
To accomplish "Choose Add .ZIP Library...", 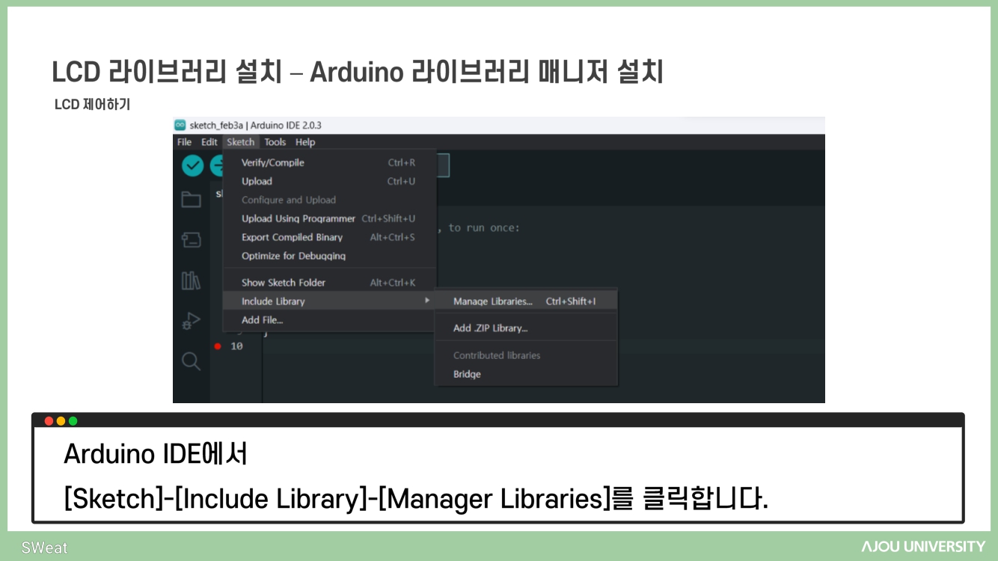I will tap(526, 328).
